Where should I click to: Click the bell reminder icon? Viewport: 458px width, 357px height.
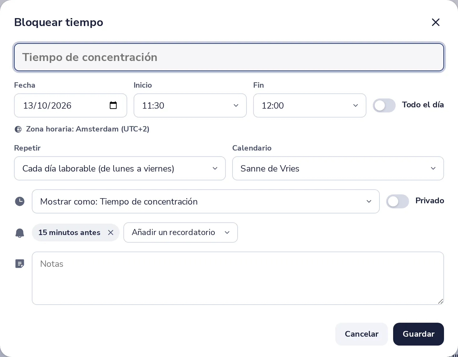coord(20,233)
